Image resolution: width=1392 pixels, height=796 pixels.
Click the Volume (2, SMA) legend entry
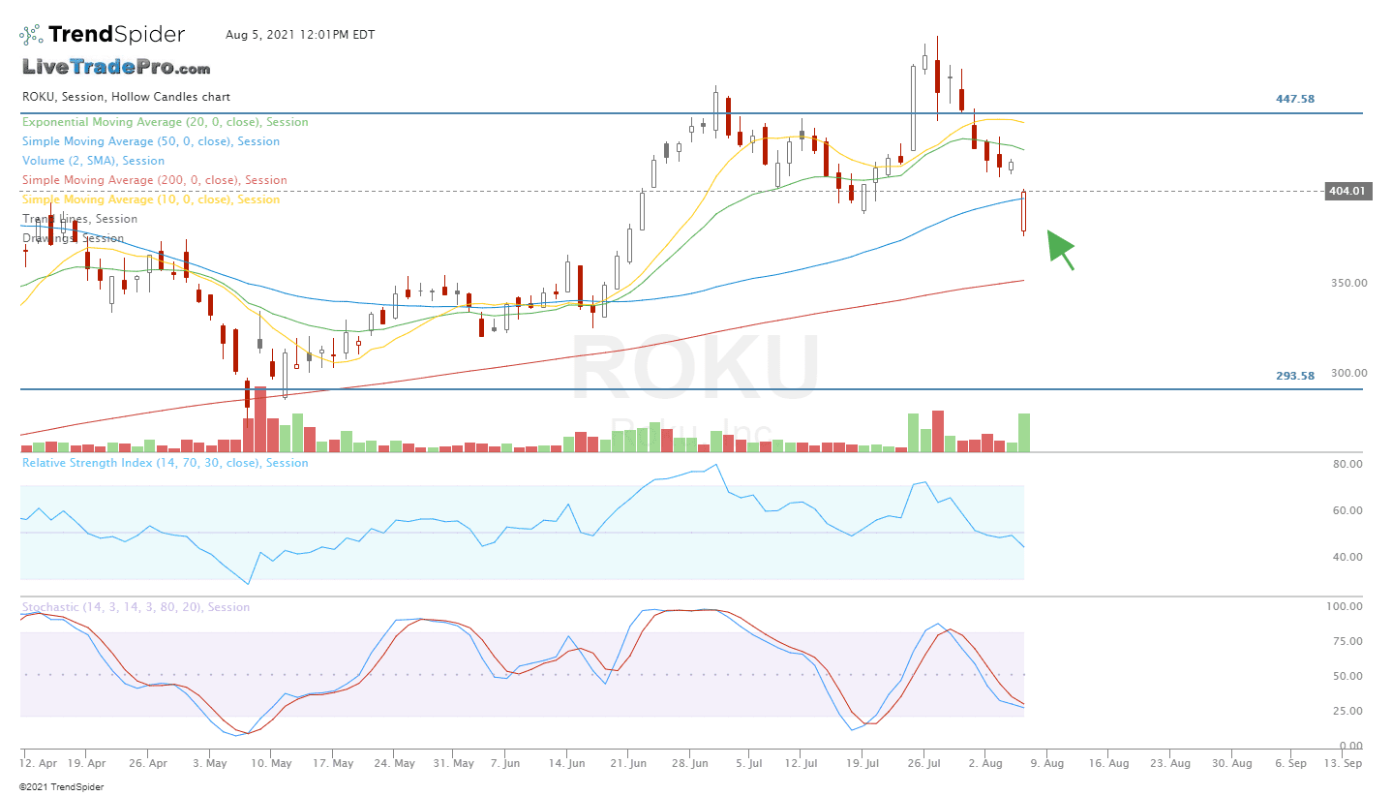tap(93, 161)
